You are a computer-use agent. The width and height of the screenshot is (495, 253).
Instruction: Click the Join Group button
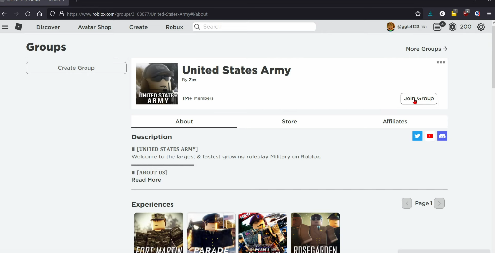point(419,98)
